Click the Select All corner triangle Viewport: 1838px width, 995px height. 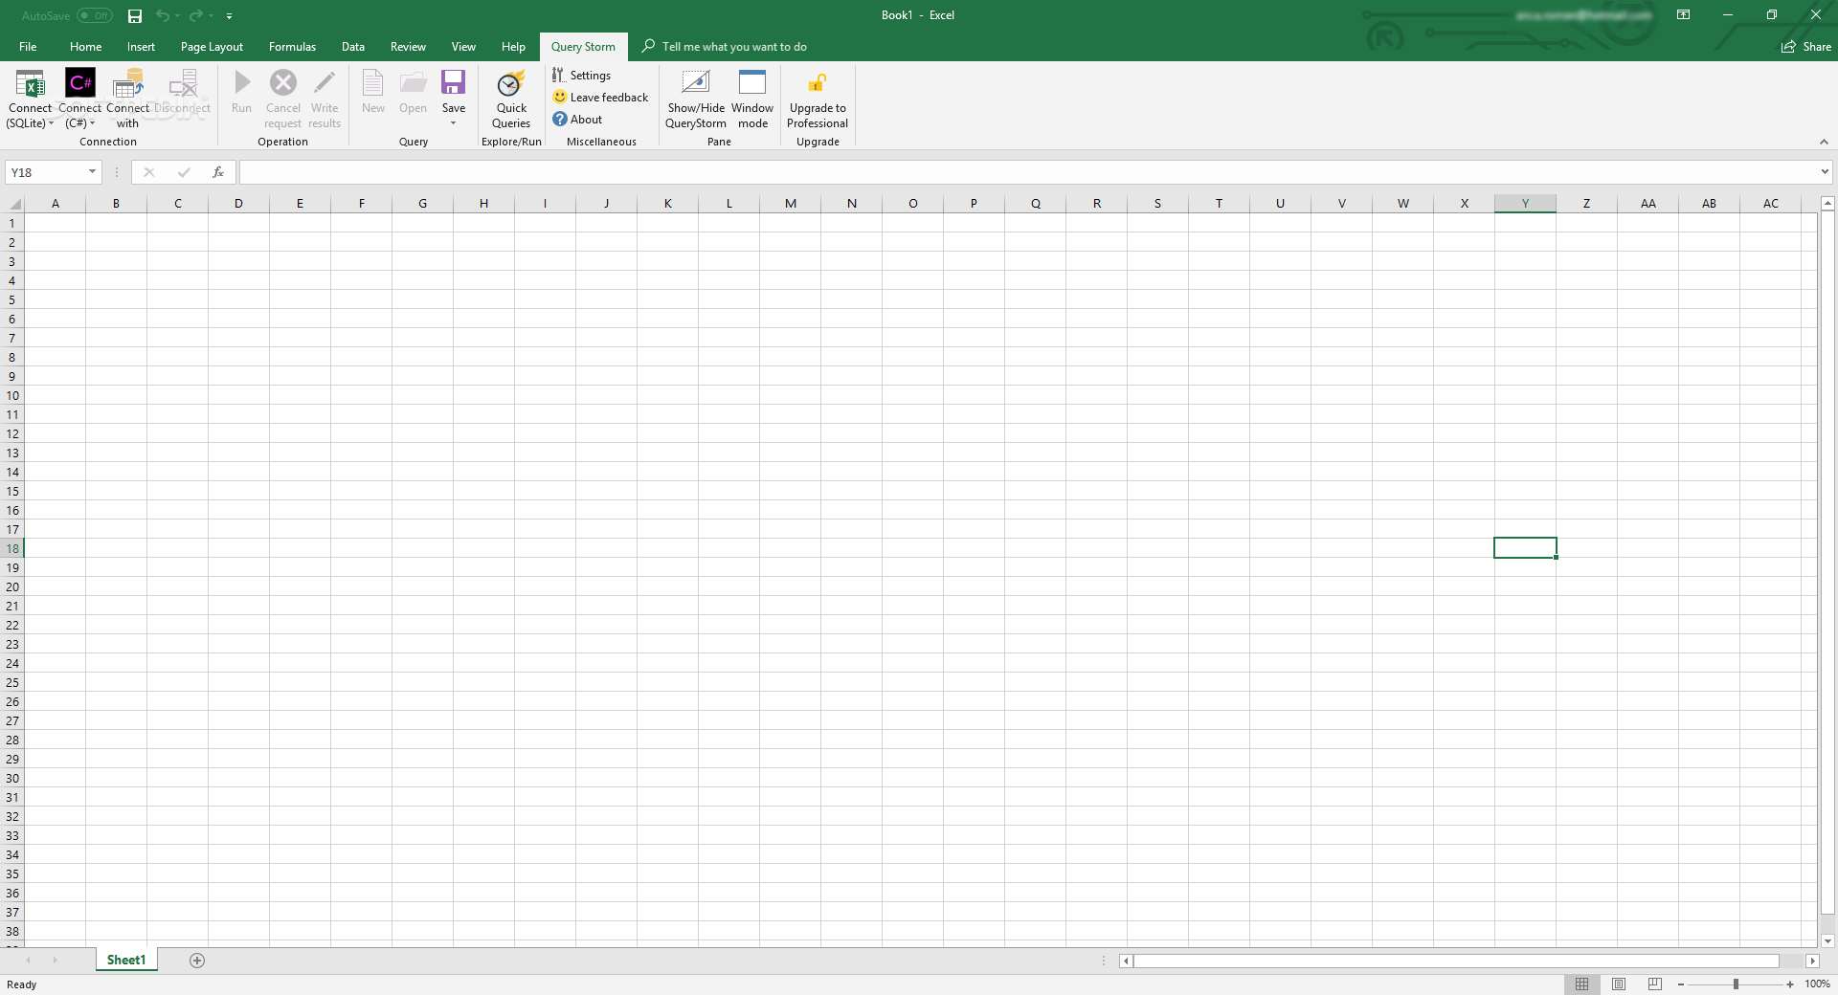coord(14,204)
